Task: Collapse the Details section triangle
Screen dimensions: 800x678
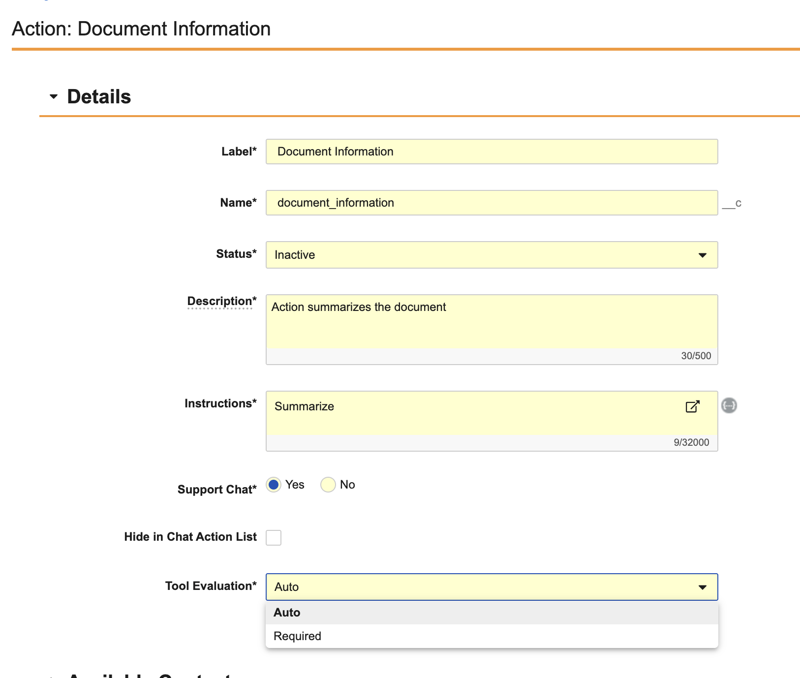Action: point(54,97)
